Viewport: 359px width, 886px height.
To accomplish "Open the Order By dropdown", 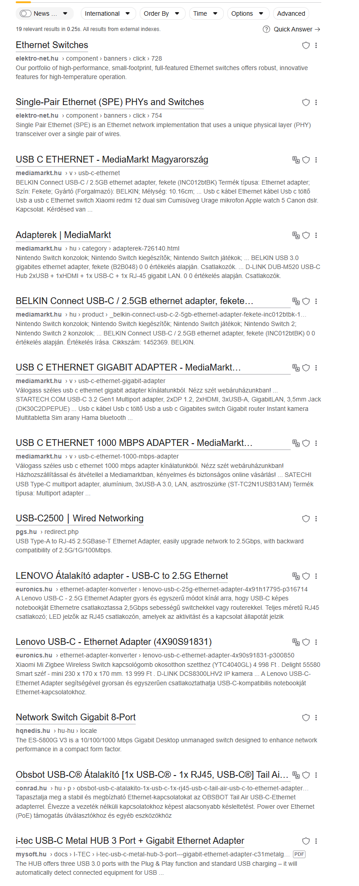I will 162,13.
